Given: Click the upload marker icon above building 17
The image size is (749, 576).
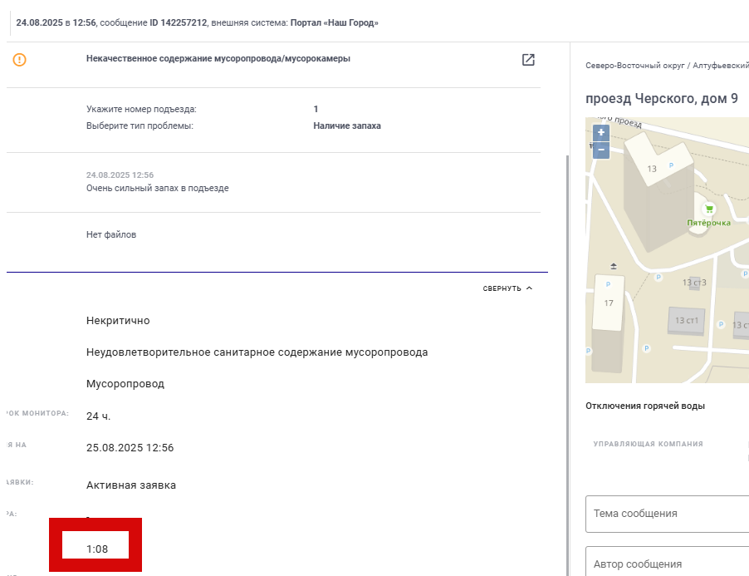Looking at the screenshot, I should (614, 266).
